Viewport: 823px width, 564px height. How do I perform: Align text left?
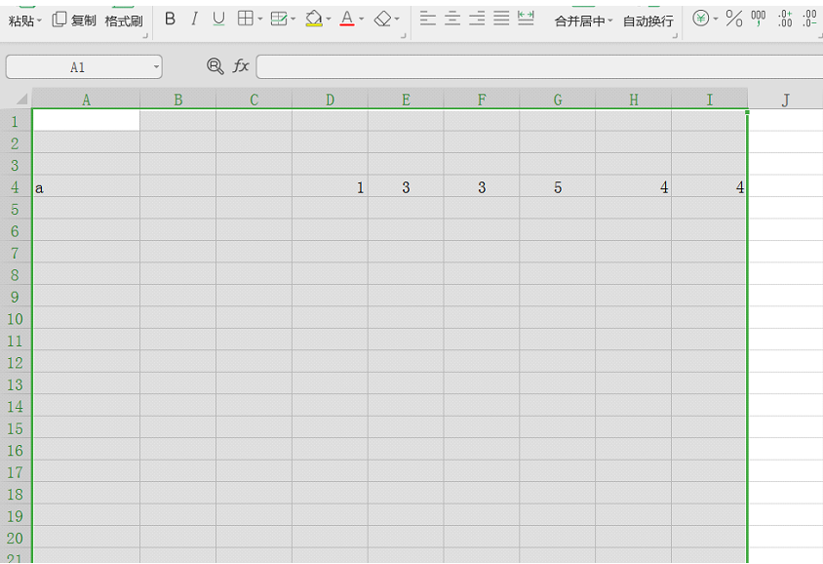coord(428,19)
